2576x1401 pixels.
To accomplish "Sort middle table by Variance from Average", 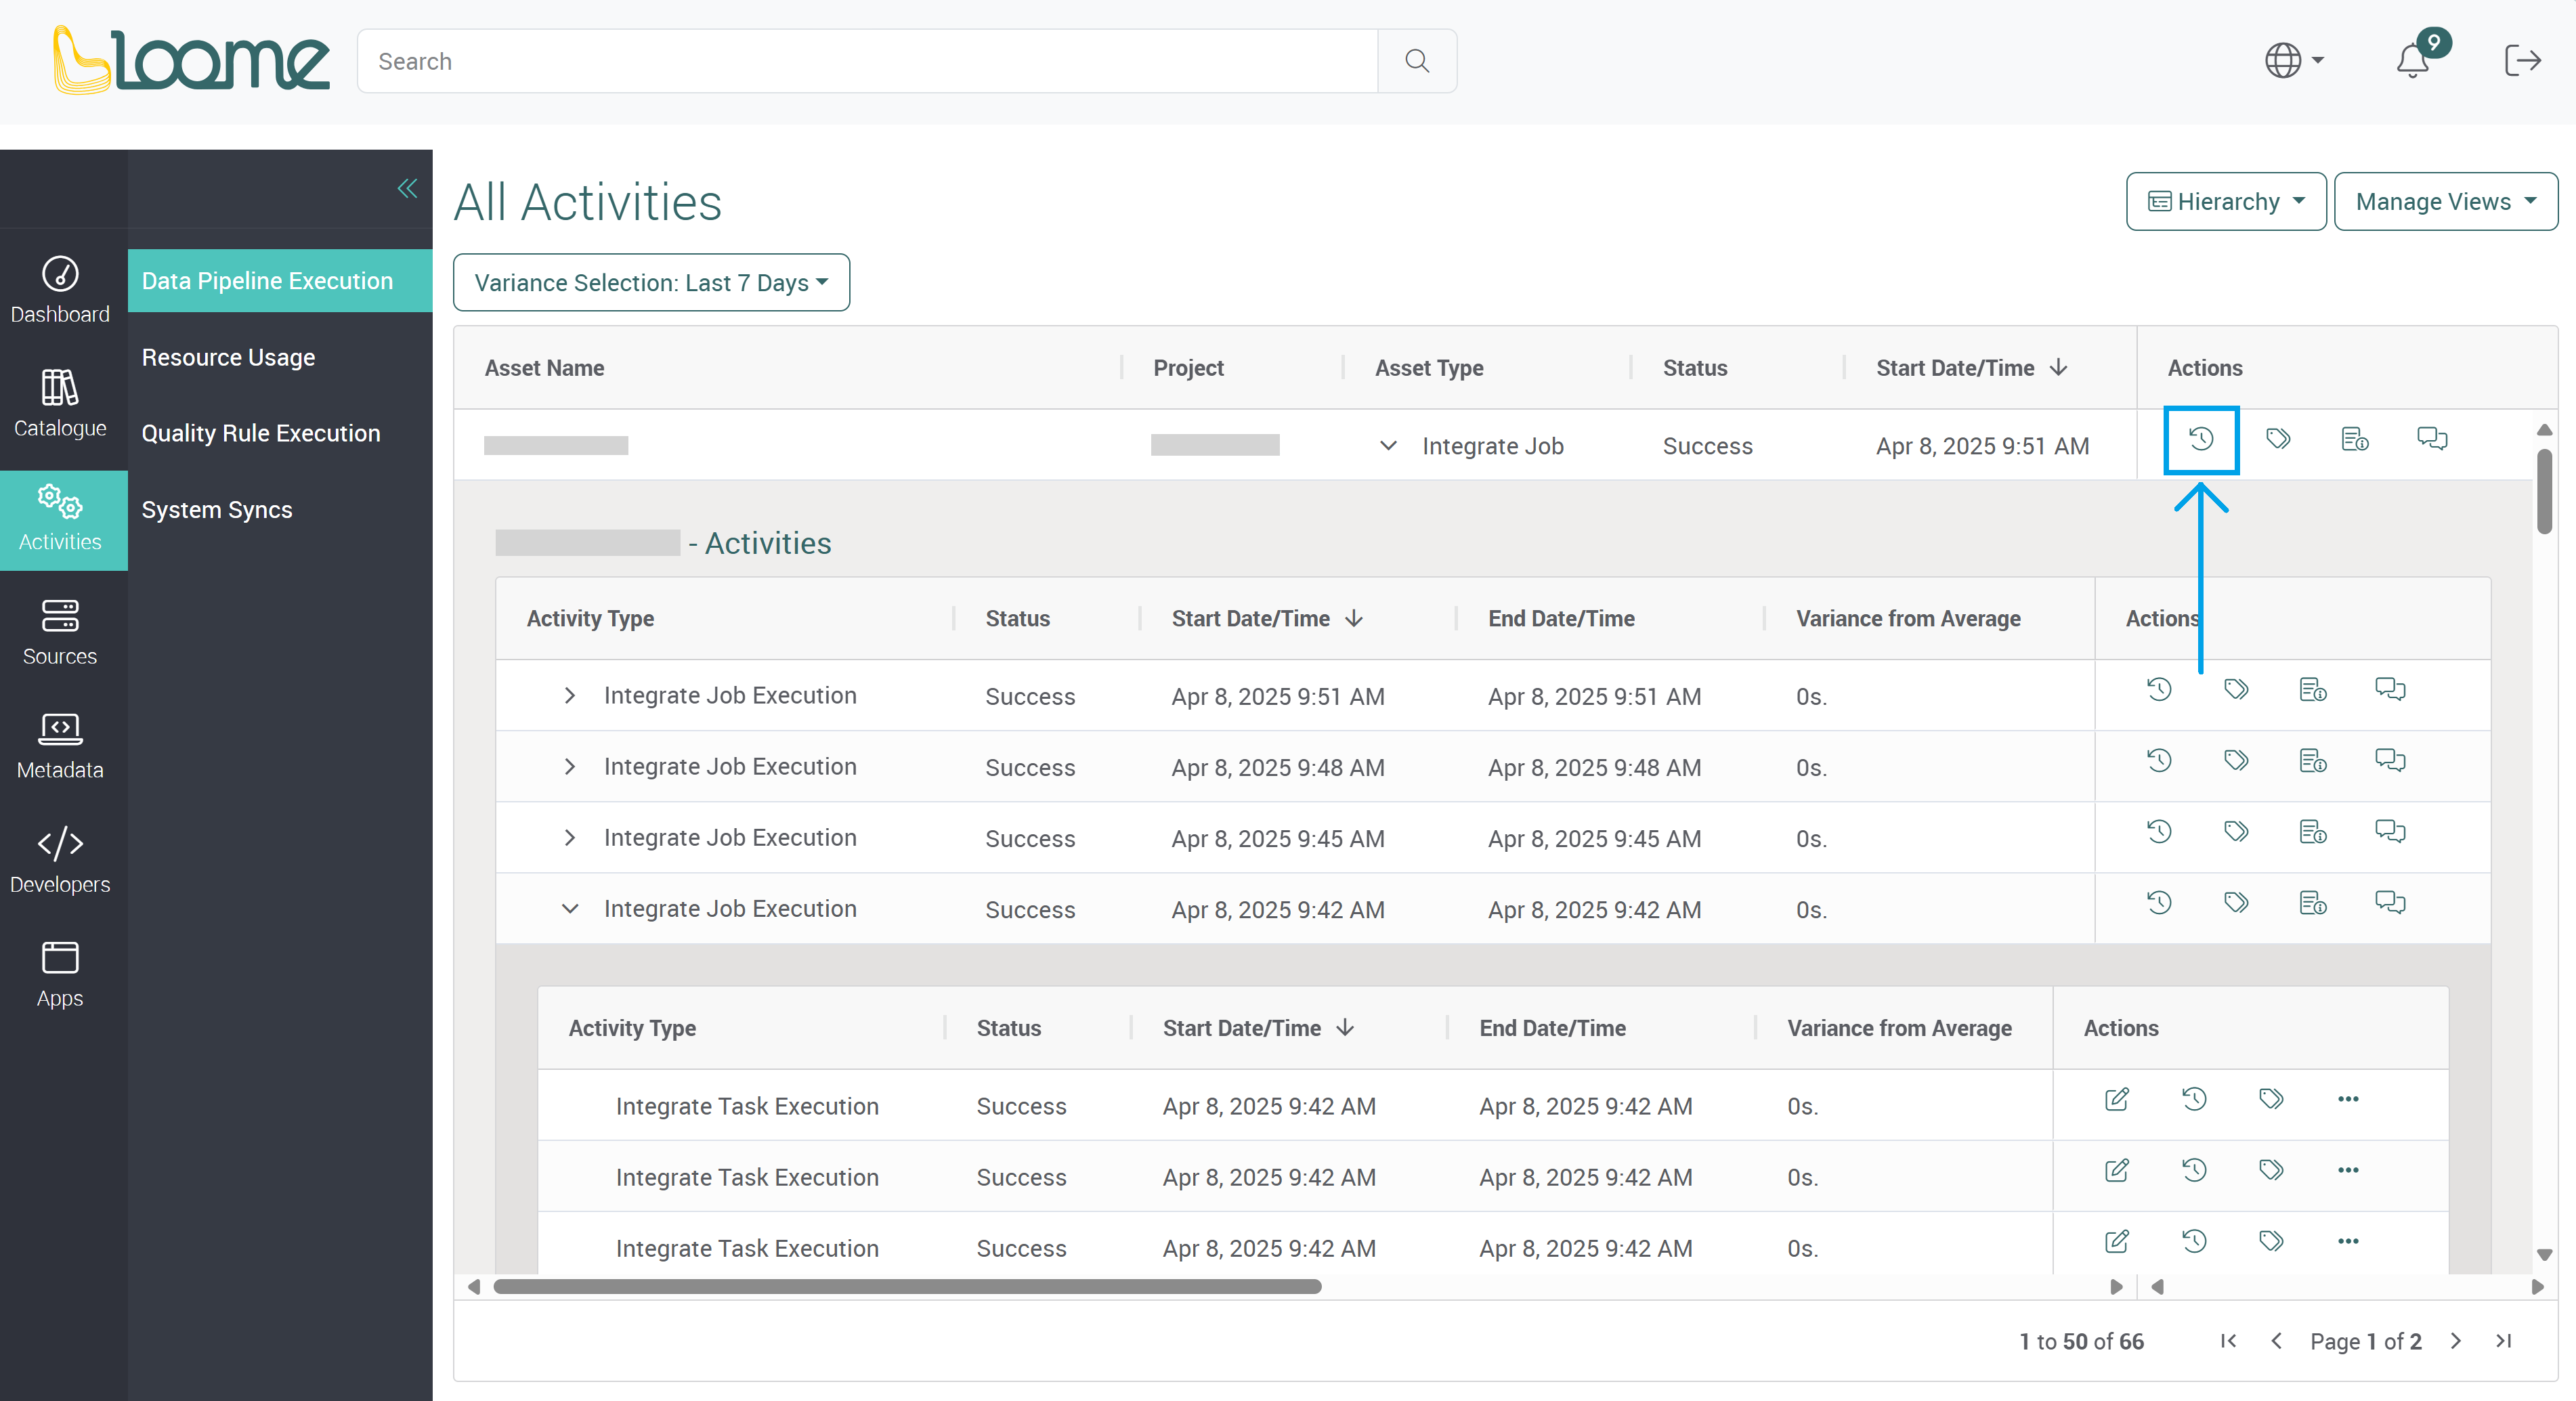I will (1908, 619).
